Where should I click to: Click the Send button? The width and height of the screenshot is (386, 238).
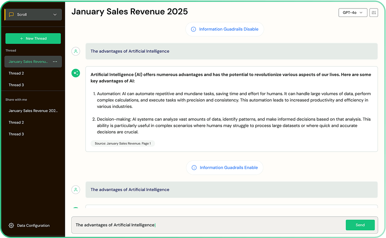pos(360,225)
